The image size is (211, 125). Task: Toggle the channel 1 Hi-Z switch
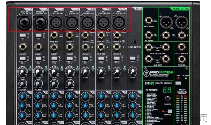[x=23, y=35]
